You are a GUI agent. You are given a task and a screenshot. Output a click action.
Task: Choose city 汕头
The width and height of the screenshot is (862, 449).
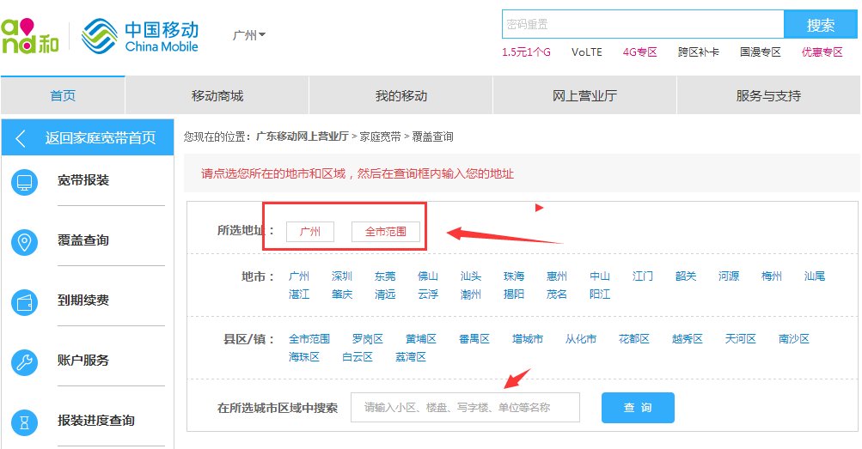(x=471, y=276)
